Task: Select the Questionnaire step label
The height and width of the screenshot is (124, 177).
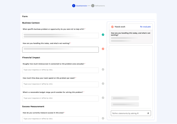Action: [x=82, y=6]
